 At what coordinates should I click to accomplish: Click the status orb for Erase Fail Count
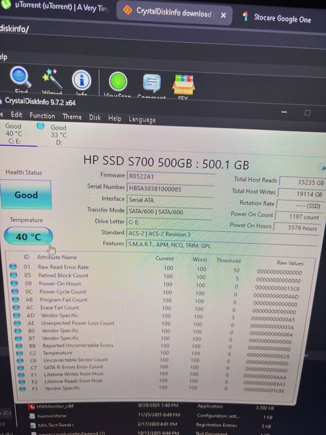point(16,308)
